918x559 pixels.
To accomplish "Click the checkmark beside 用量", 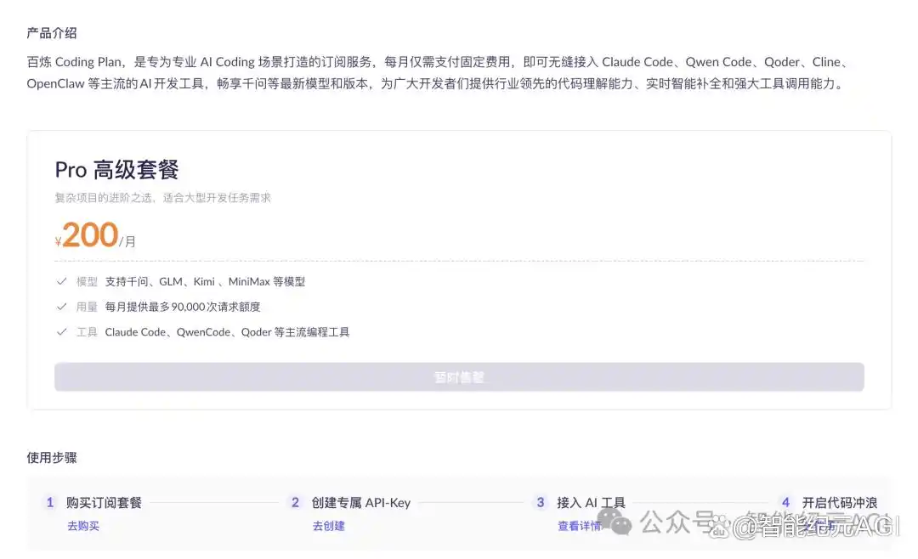I will click(61, 307).
